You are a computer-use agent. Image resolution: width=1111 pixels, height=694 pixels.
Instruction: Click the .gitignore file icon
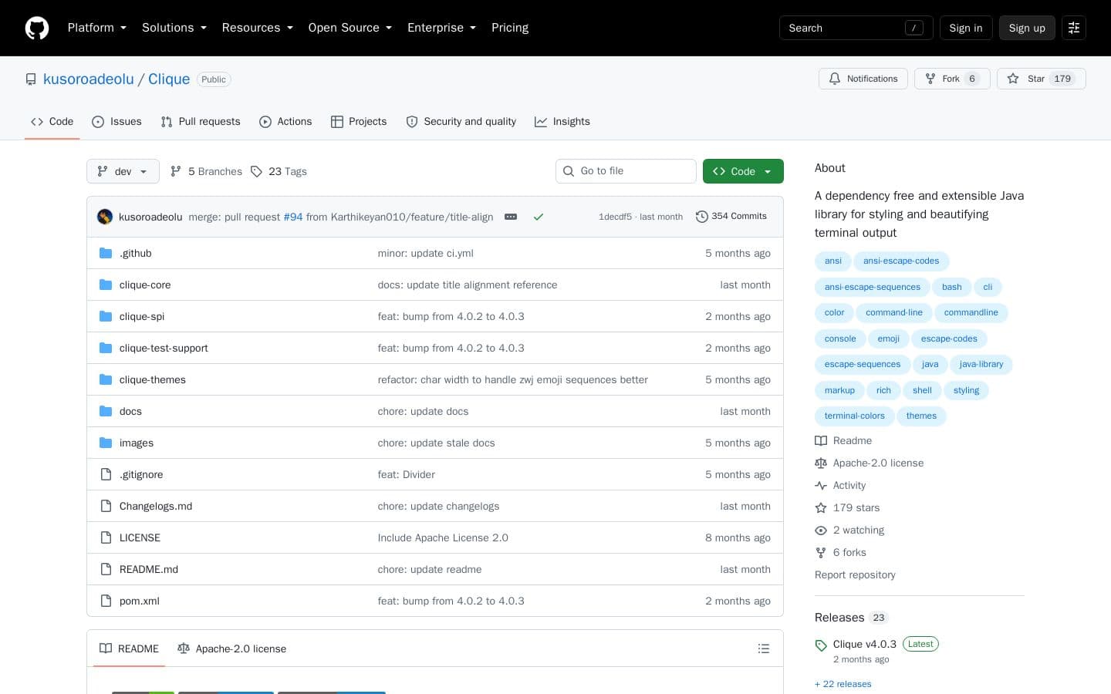(x=106, y=474)
